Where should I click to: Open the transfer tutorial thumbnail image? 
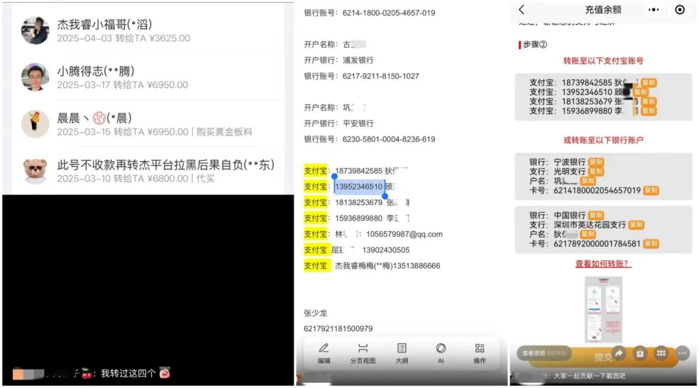pos(603,309)
